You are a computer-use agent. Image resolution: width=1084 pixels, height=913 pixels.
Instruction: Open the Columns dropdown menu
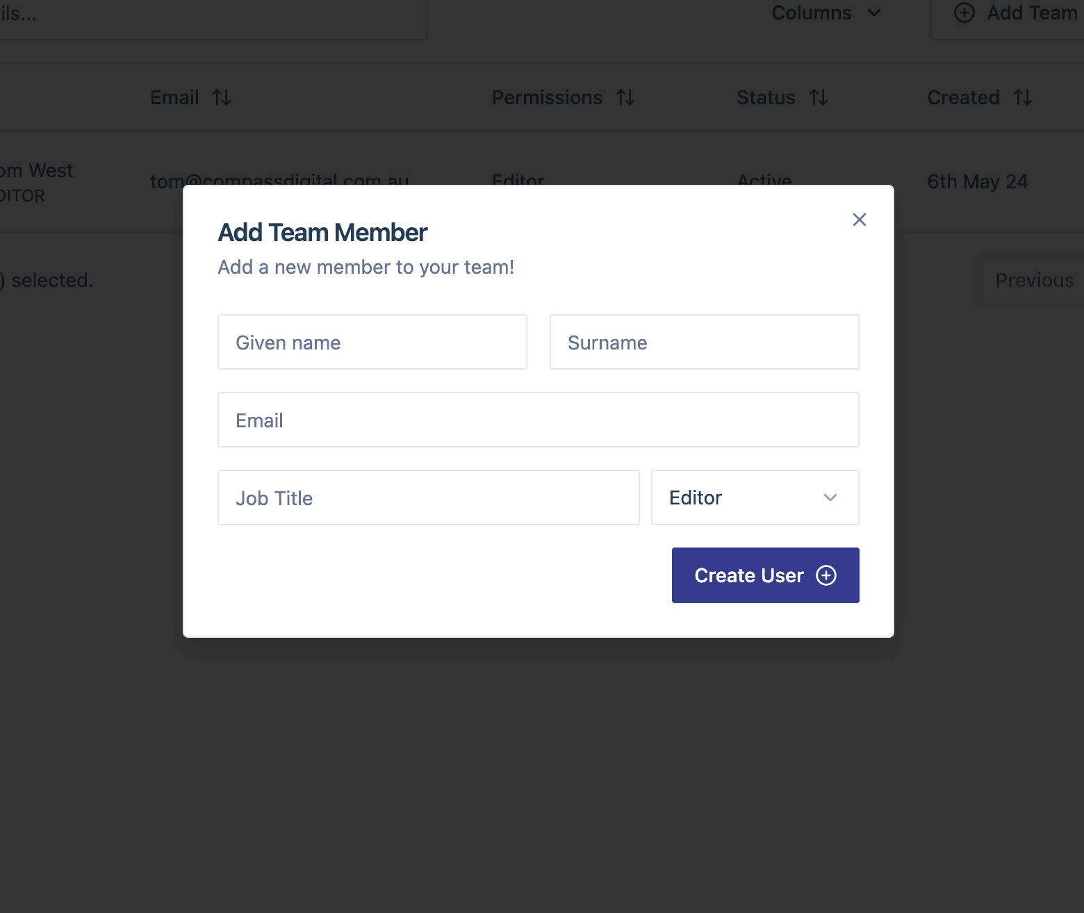826,13
